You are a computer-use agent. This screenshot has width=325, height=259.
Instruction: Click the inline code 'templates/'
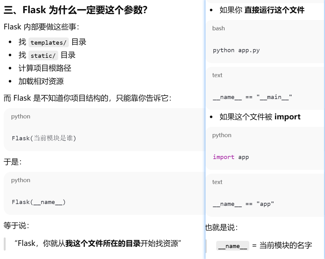pyautogui.click(x=48, y=42)
